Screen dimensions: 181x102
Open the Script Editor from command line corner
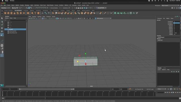tap(180, 98)
